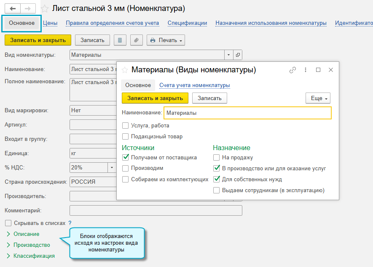The image size is (373, 267).
Task: Focus the Комментарий input field
Action: click(x=156, y=211)
